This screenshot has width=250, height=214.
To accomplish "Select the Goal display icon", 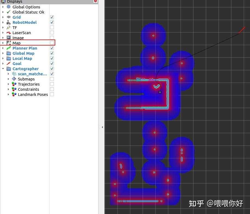I will (x=9, y=63).
